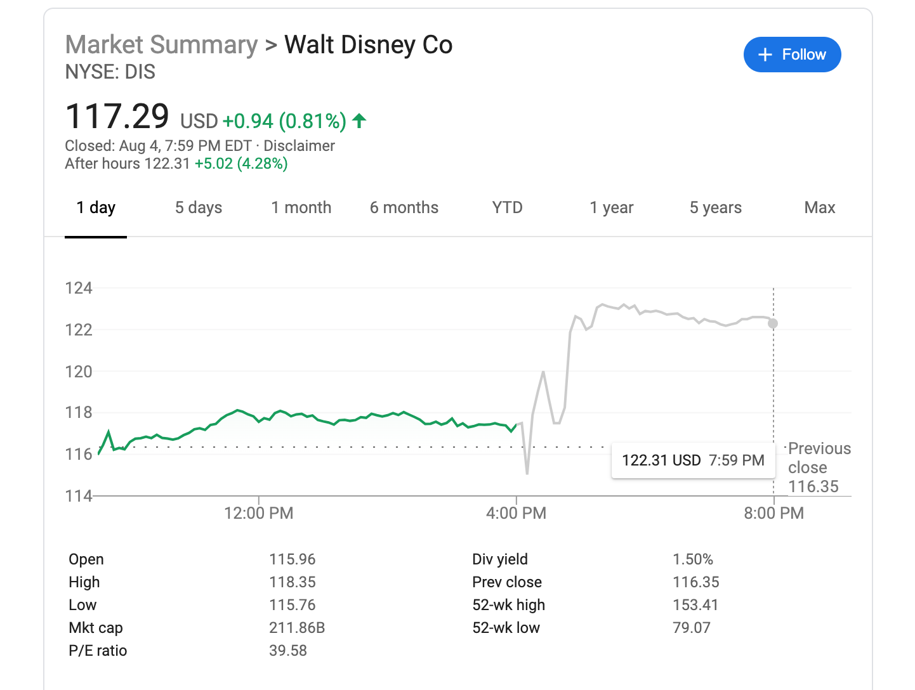Click the Walt Disney Co title
The image size is (915, 690).
coord(368,45)
